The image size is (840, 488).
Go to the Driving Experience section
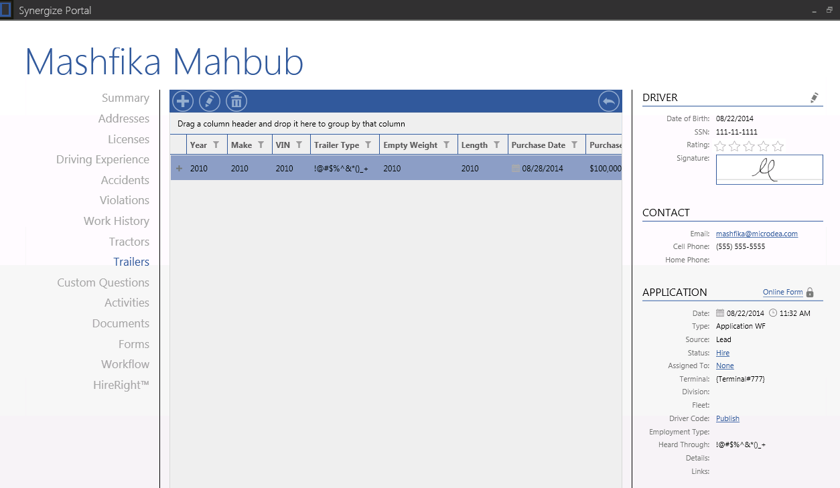(x=102, y=159)
